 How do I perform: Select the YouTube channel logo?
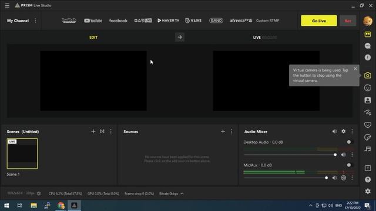click(x=93, y=21)
